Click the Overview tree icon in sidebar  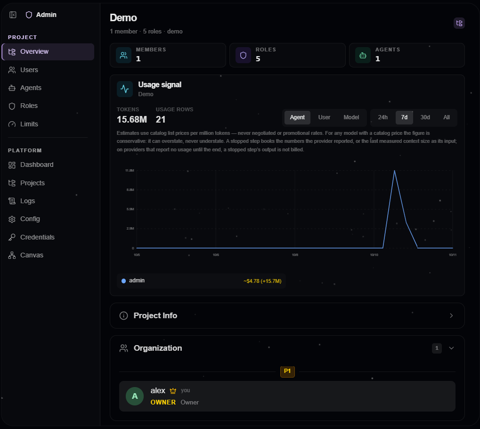click(12, 52)
